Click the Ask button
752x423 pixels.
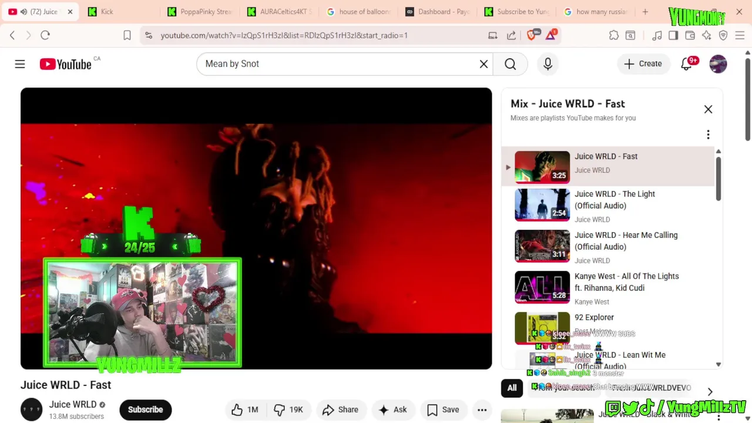393,409
